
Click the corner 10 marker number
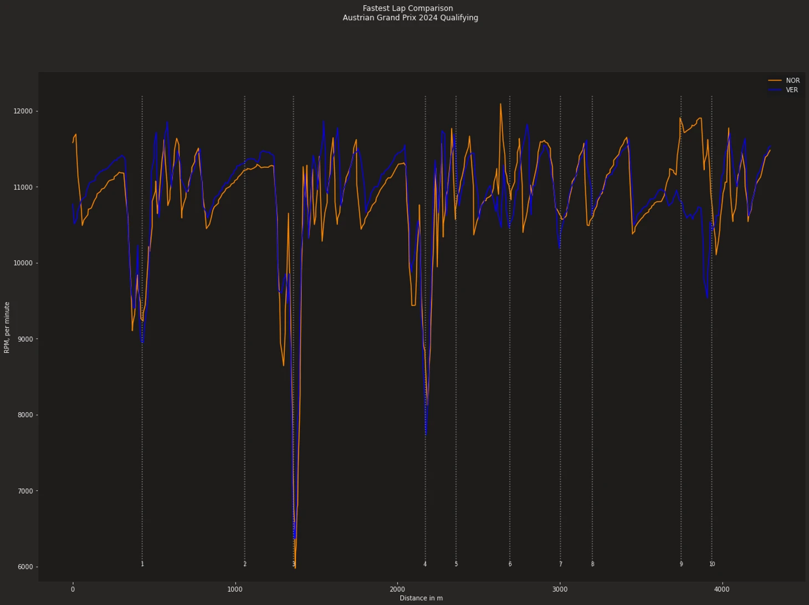click(x=712, y=564)
